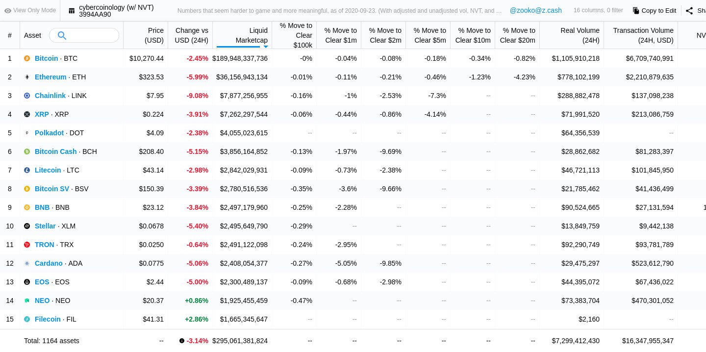The height and width of the screenshot is (352, 706).
Task: Click the 16 columns, 0 filter indicator
Action: 598,10
